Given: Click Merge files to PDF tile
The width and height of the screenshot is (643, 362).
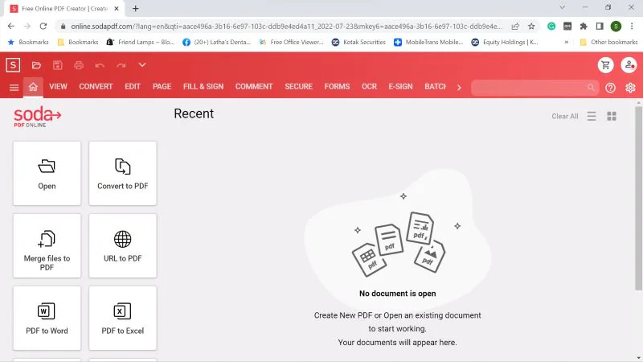Looking at the screenshot, I should tap(47, 245).
